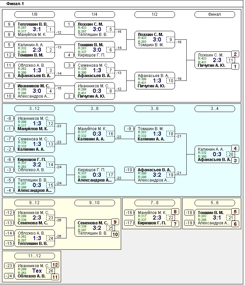This screenshot has width=245, height=285.
Task: Click 2nd place badge next to Ложкин
Action: (235, 54)
